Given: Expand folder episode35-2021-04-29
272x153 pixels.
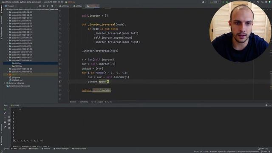Looking at the screenshot, I should [7, 15].
